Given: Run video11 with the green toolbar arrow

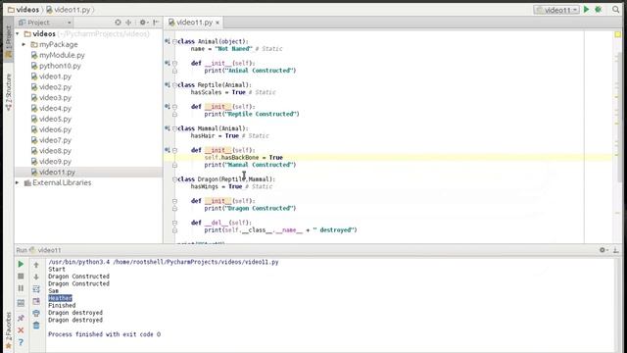Looking at the screenshot, I should pyautogui.click(x=586, y=9).
